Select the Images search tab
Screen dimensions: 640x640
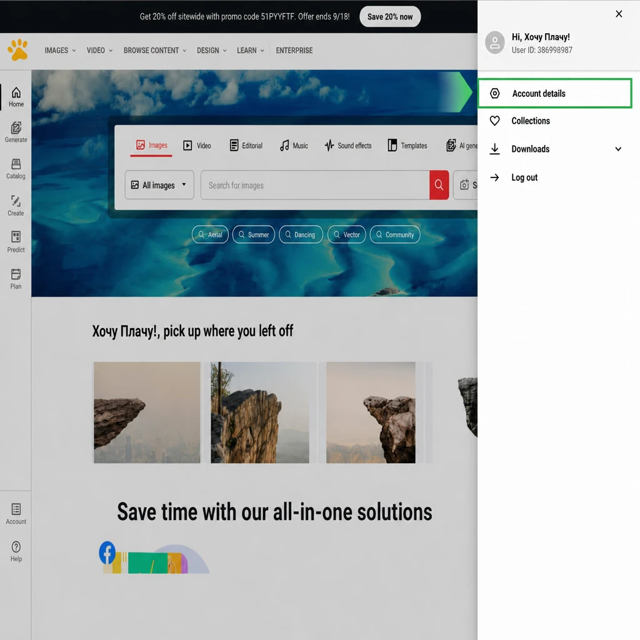pos(151,145)
